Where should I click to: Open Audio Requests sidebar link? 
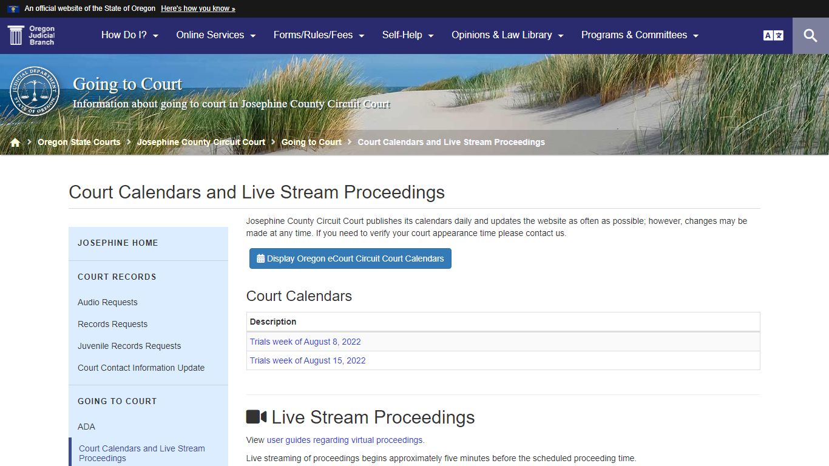[107, 302]
